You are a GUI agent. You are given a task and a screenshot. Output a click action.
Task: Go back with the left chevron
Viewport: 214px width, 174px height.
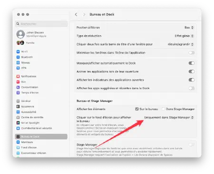pos(76,14)
